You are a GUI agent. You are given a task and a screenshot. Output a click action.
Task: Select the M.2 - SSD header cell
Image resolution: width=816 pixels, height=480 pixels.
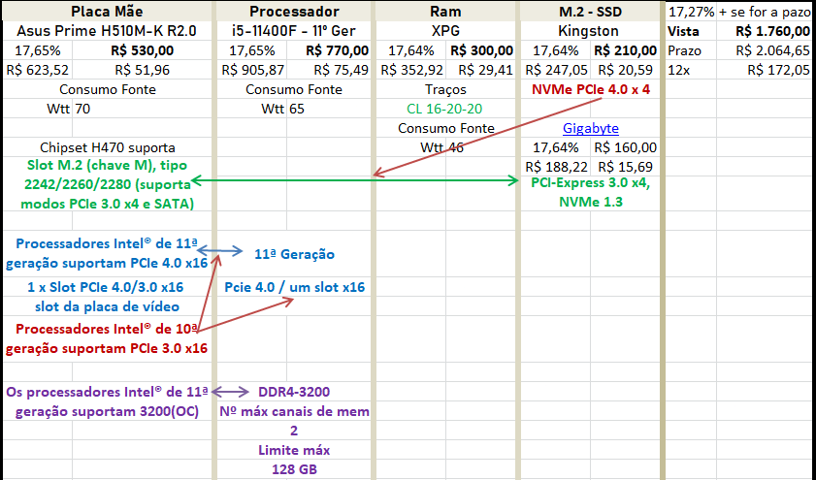point(591,12)
